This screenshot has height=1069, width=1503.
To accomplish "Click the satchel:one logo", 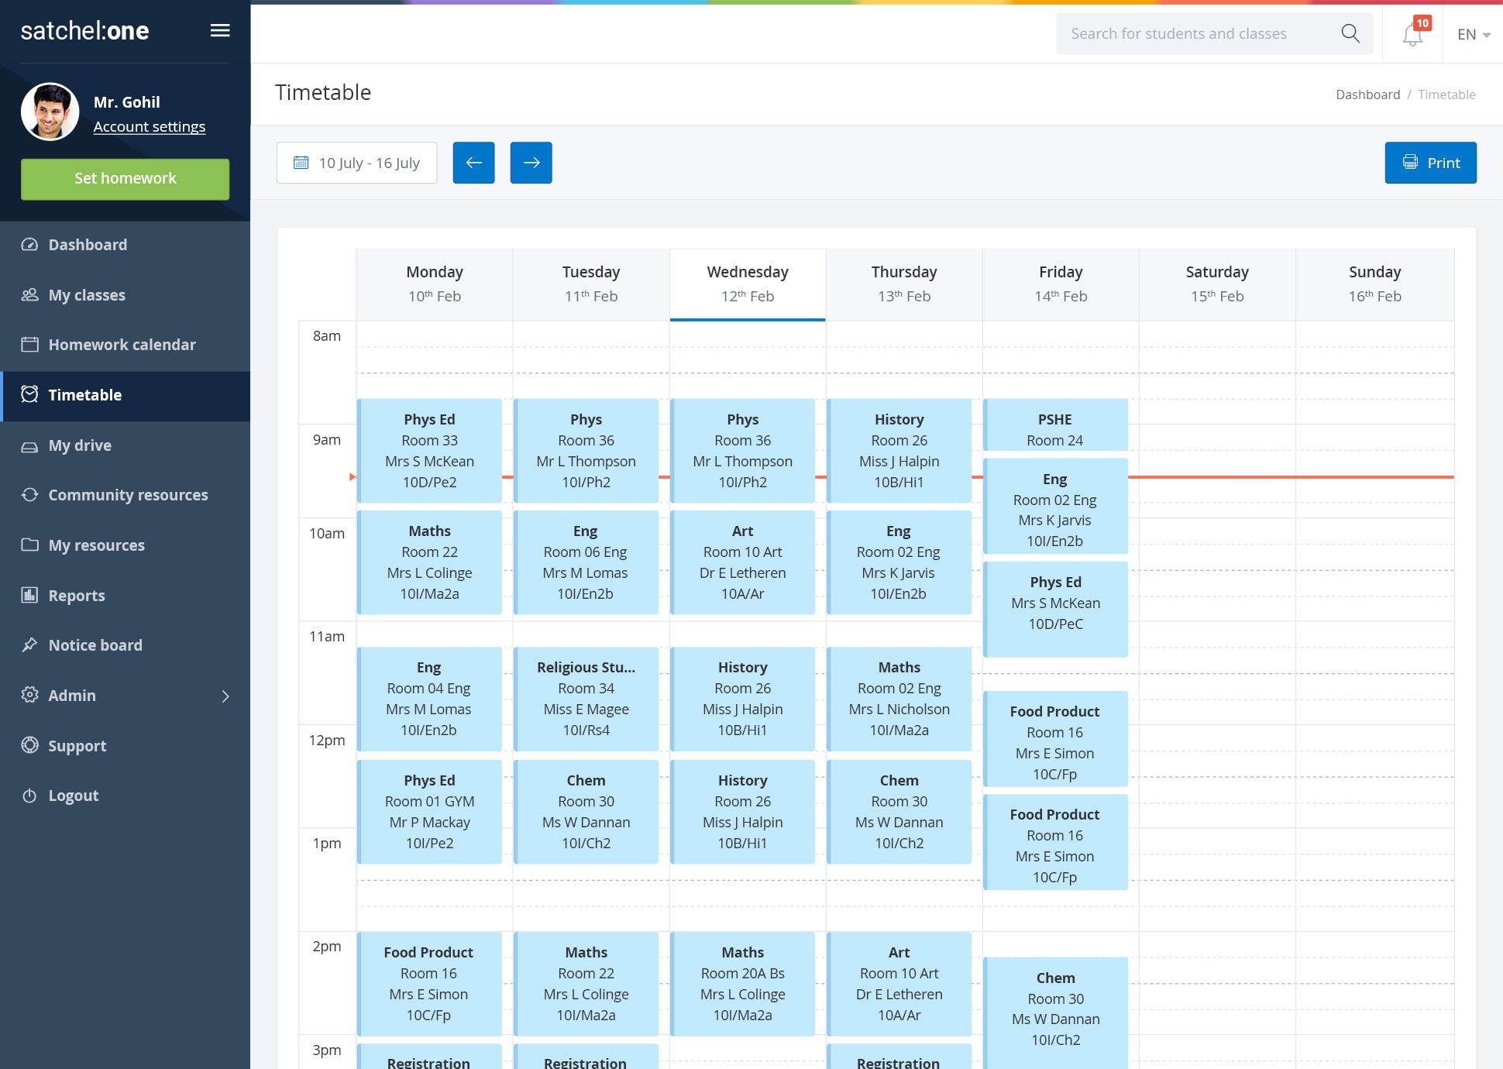I will point(84,30).
